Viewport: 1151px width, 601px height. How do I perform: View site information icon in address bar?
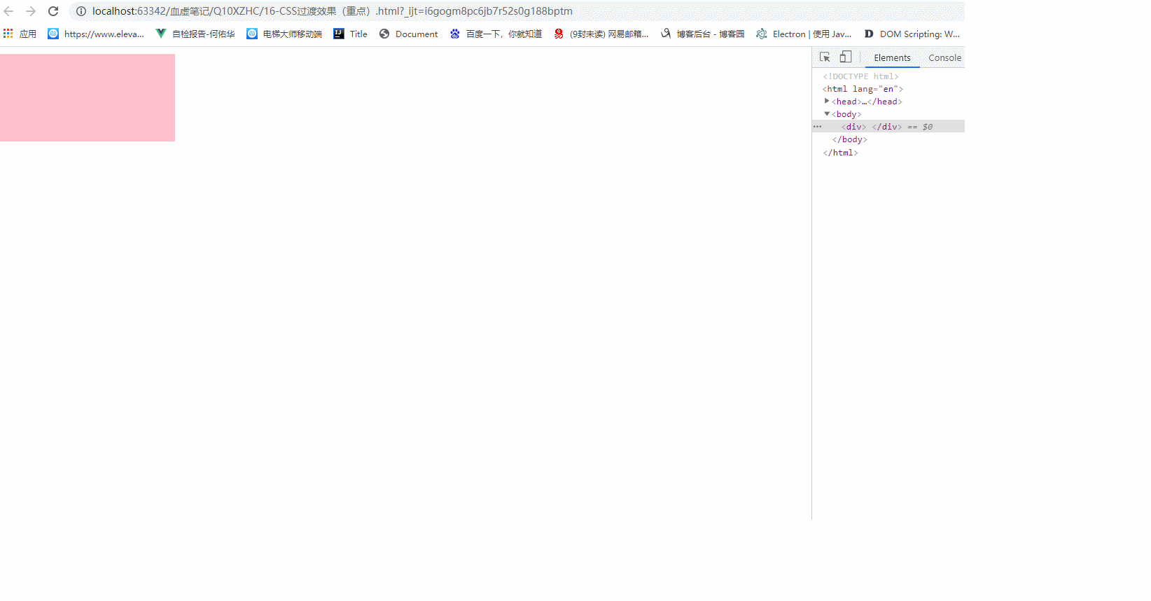81,11
